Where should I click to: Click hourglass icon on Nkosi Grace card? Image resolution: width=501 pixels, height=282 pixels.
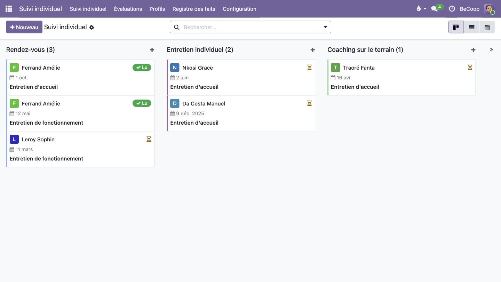[309, 68]
